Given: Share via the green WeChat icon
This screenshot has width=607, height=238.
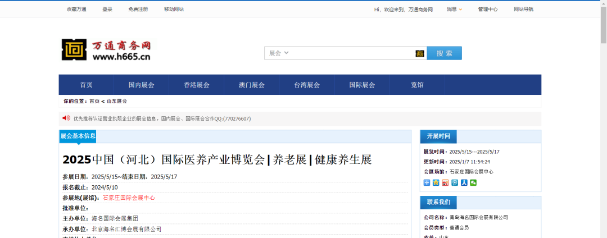Looking at the screenshot, I should pyautogui.click(x=473, y=183).
